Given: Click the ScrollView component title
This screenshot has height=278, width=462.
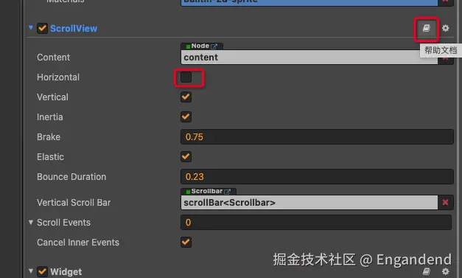Looking at the screenshot, I should (x=74, y=29).
